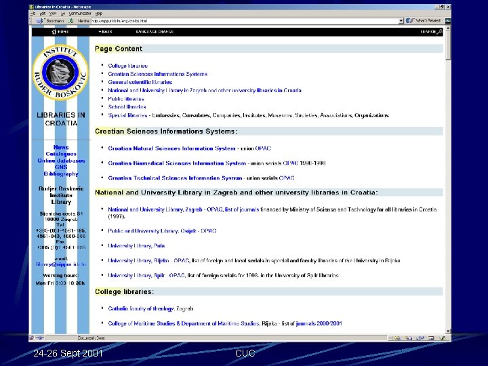Open the General scientific libraries link
This screenshot has width=488, height=366.
(x=140, y=82)
